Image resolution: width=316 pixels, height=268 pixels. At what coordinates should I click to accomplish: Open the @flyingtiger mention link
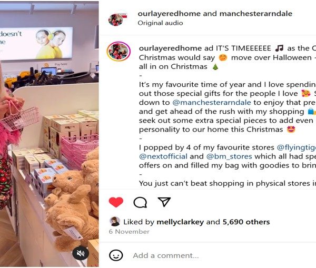point(297,147)
